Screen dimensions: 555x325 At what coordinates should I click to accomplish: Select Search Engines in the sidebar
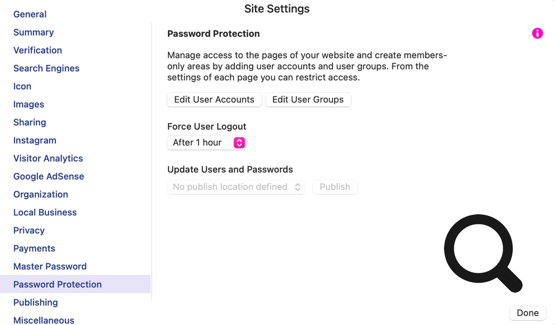click(x=46, y=68)
